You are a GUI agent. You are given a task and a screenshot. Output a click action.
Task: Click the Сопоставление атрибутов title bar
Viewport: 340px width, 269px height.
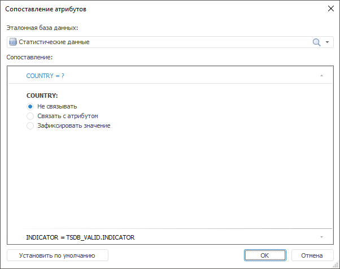[x=141, y=9]
